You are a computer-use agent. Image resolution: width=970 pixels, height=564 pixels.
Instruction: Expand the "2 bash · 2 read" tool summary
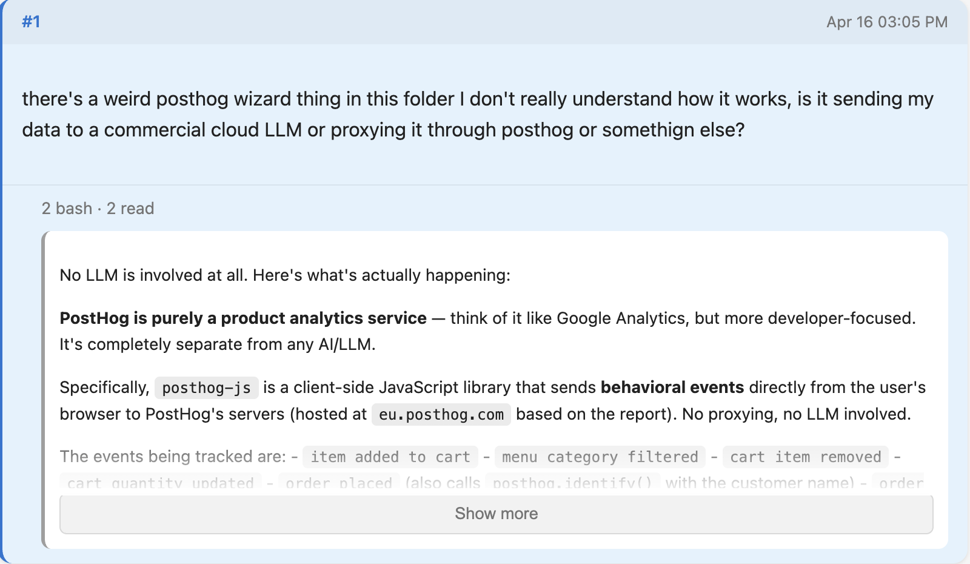pos(98,209)
